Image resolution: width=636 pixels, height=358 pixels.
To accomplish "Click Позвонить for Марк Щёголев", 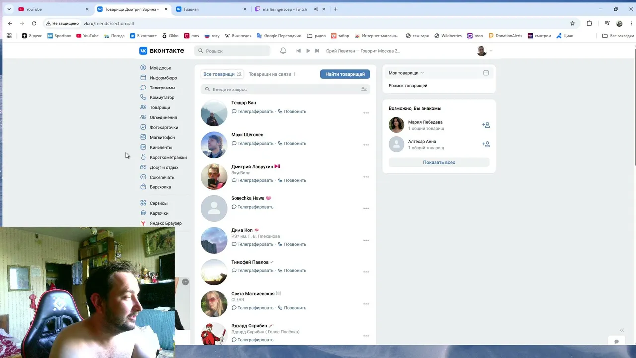I will 292,143.
